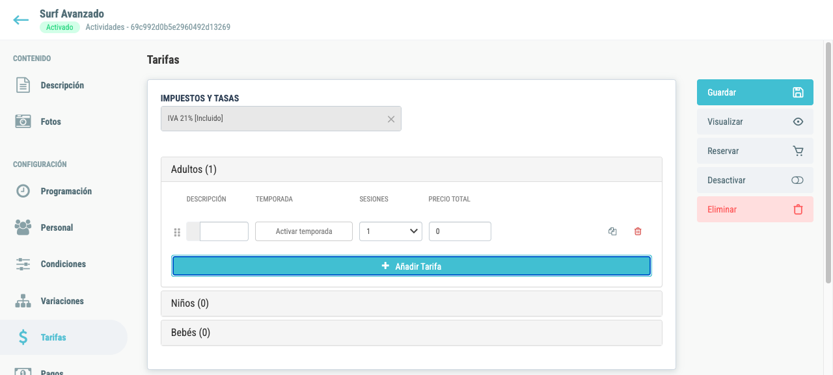Remove the IVA 21% tax tag
The width and height of the screenshot is (833, 375).
pyautogui.click(x=391, y=119)
